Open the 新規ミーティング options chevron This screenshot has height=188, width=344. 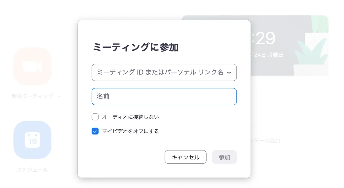pos(59,96)
